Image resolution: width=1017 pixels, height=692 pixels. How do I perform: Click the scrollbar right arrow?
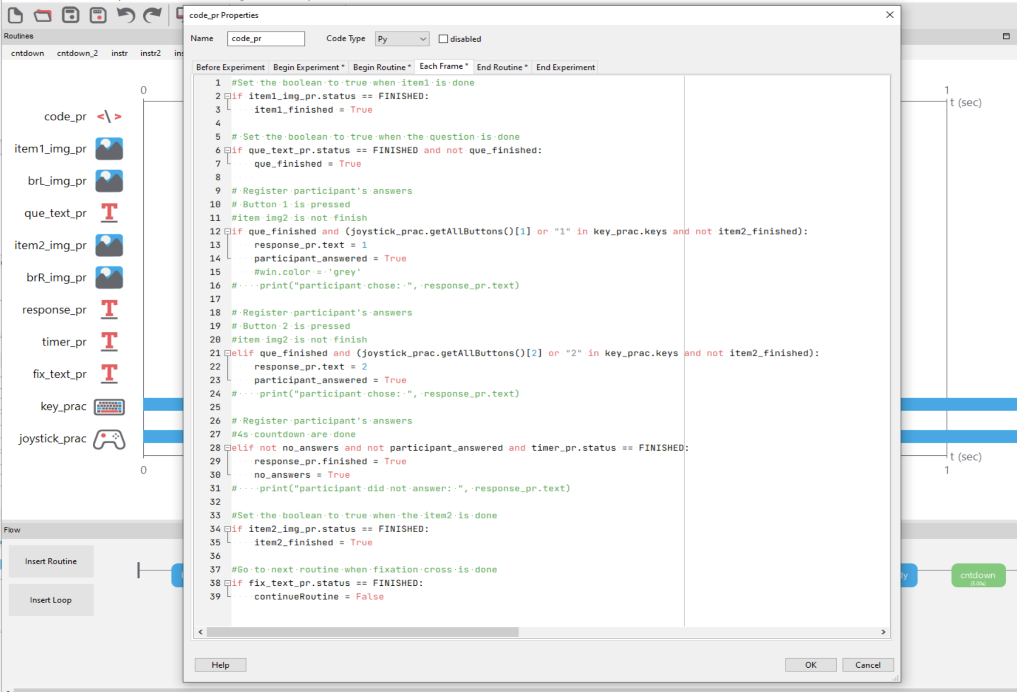pyautogui.click(x=883, y=632)
